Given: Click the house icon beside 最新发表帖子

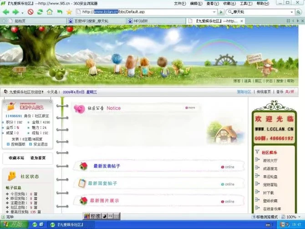Looking at the screenshot, I should (x=83, y=167).
